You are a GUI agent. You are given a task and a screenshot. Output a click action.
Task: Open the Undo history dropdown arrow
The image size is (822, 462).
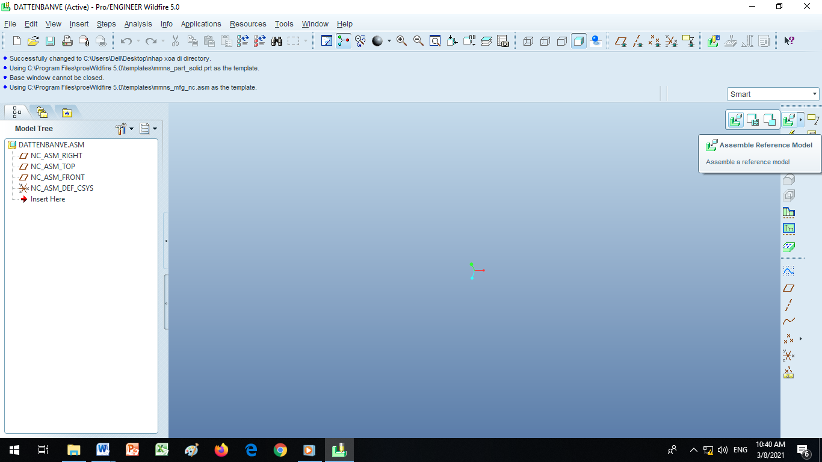(x=138, y=41)
